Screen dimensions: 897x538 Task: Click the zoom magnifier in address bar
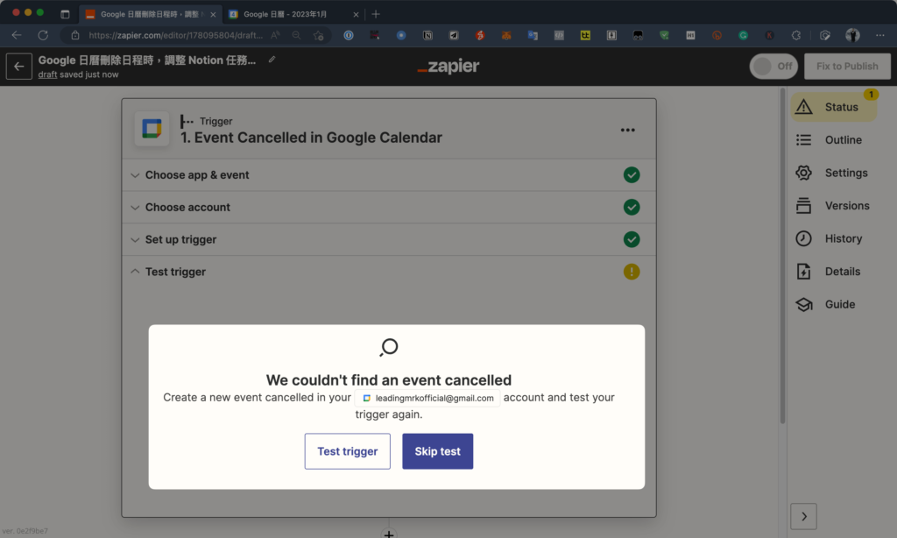(296, 35)
